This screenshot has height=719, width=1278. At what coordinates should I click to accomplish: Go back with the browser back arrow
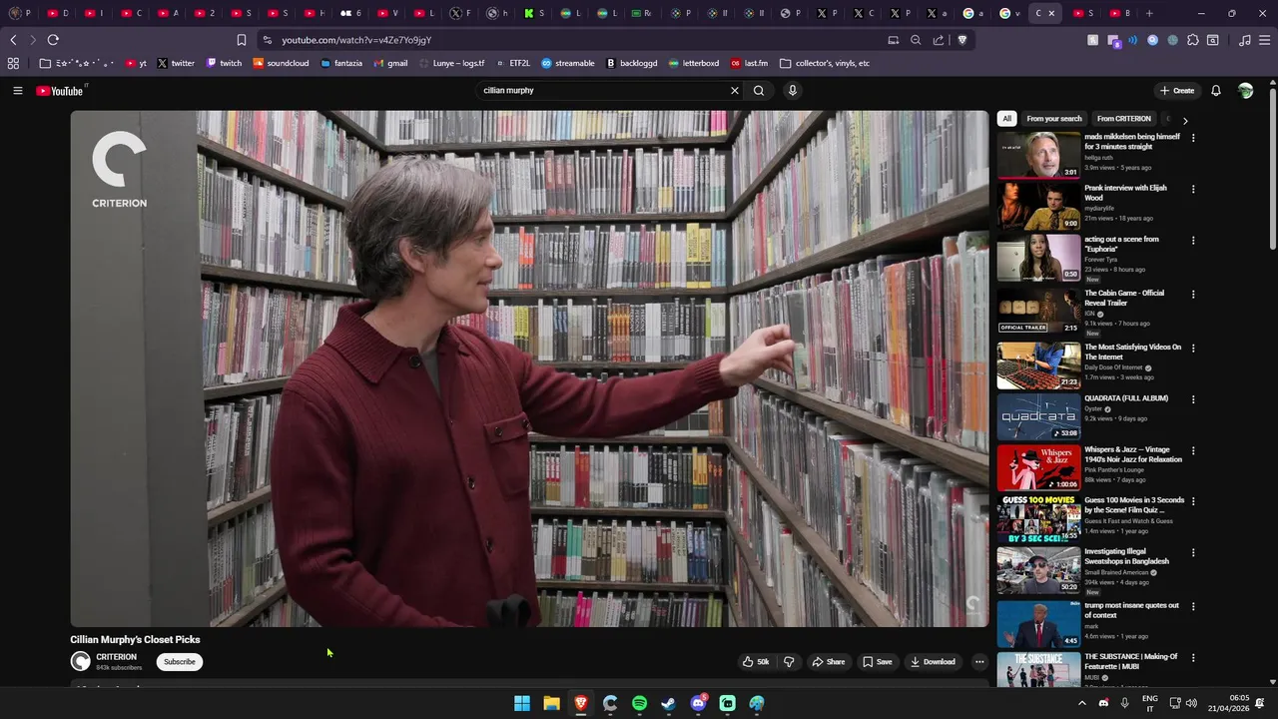(x=13, y=40)
